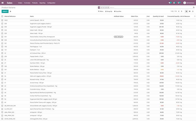The height and width of the screenshot is (121, 196).
Task: Go to previous page of records
Action: tap(179, 11)
